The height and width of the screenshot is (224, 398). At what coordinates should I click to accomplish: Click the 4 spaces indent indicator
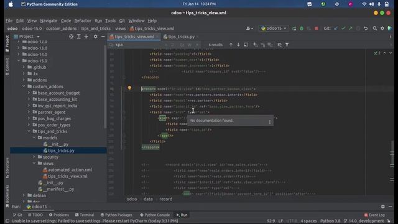click(x=308, y=221)
